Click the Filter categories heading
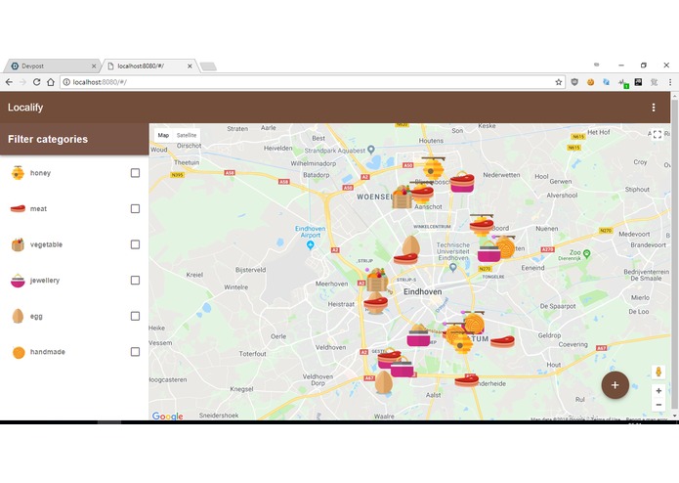 tap(48, 139)
